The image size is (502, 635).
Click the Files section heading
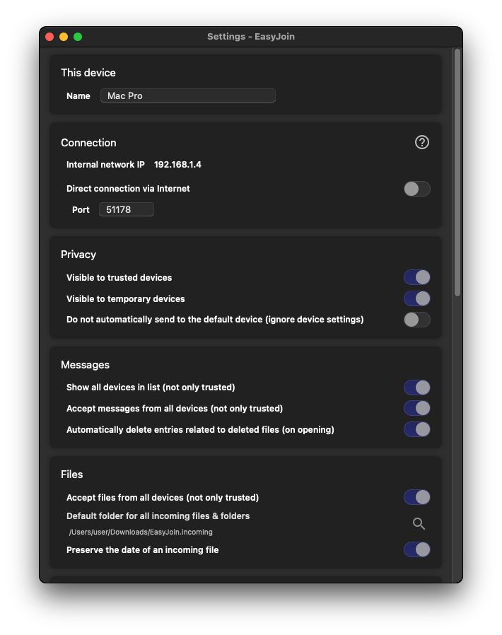[x=71, y=474]
